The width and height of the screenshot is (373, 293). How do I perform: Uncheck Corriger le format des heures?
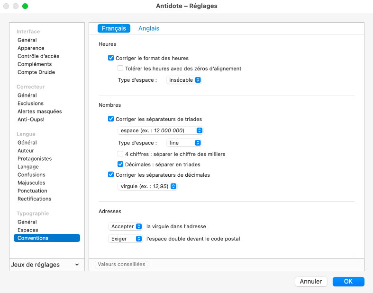click(x=111, y=58)
